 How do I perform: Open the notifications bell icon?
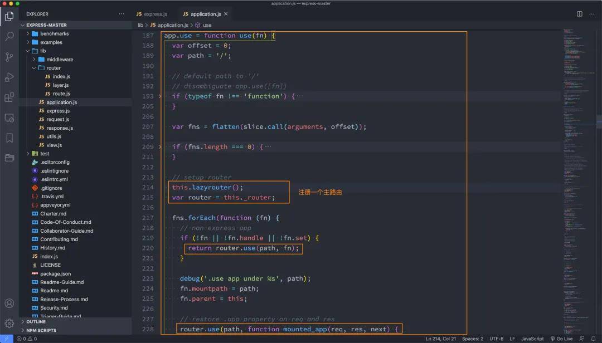(593, 339)
